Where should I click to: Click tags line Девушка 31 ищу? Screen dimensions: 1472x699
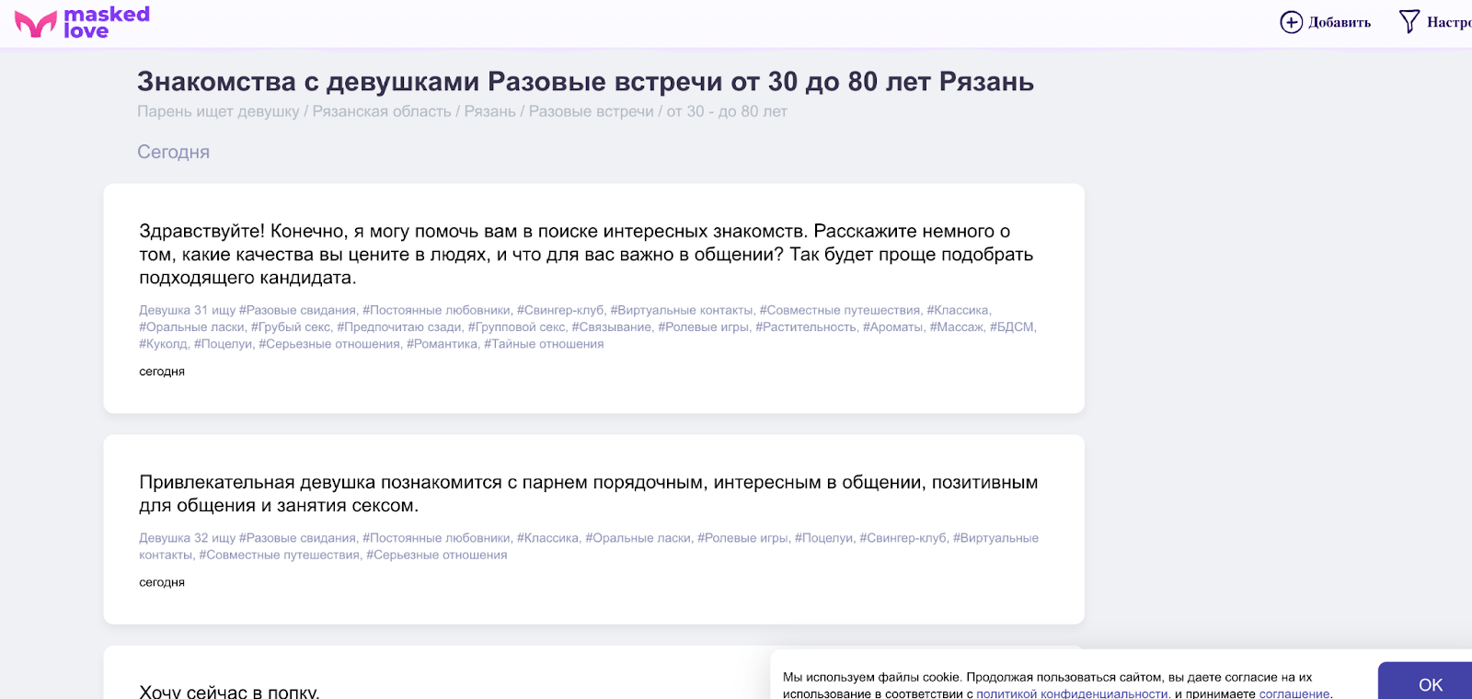pyautogui.click(x=588, y=327)
